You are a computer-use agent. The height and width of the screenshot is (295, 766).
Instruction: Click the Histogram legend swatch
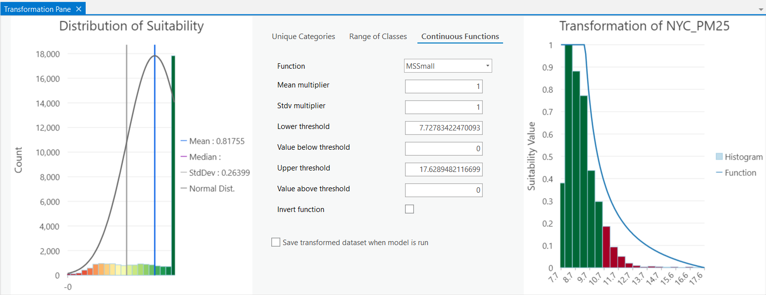(719, 157)
